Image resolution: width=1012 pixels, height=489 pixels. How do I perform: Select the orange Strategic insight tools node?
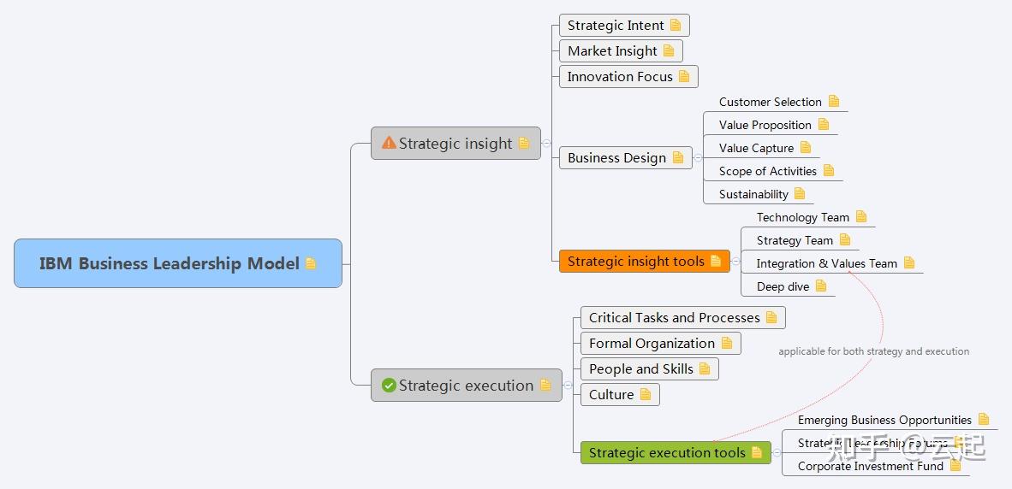[x=635, y=262]
